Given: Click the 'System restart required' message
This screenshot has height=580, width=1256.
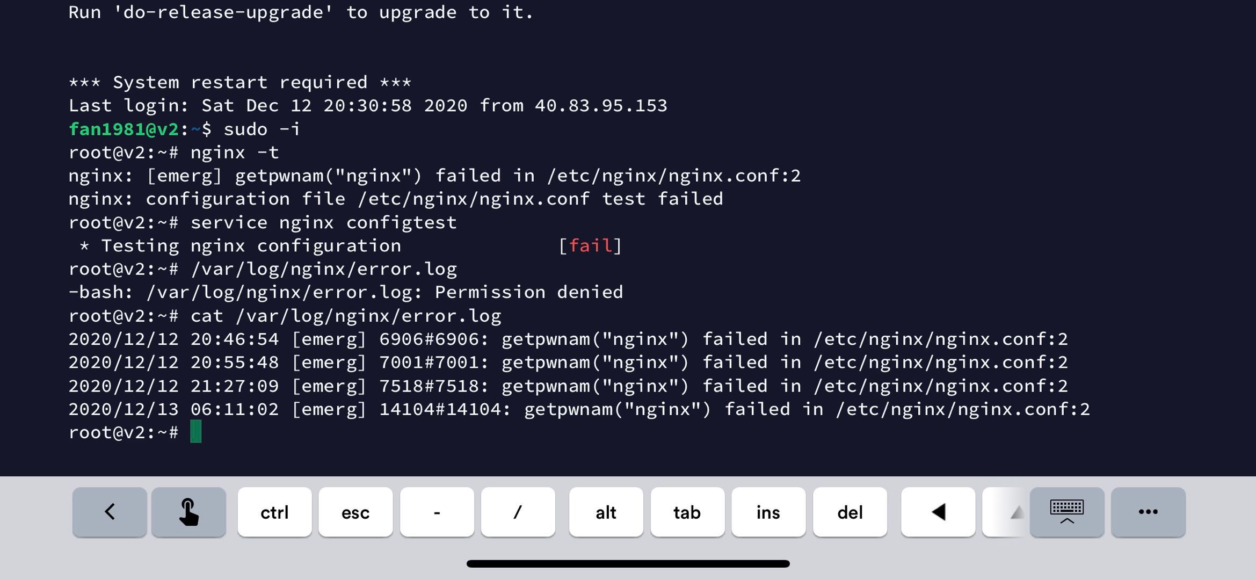Looking at the screenshot, I should point(240,82).
